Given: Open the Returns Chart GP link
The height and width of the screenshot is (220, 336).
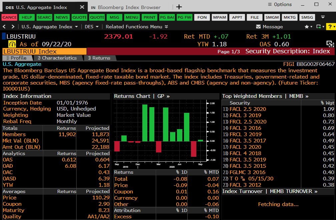Looking at the screenshot, I should coord(163,96).
